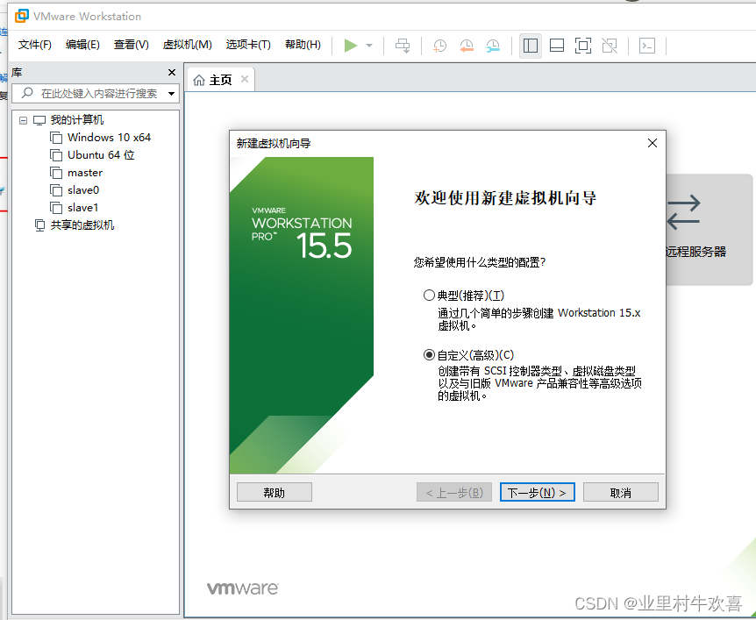Click the 下一步(N) button
Viewport: 756px width, 620px height.
[x=537, y=492]
